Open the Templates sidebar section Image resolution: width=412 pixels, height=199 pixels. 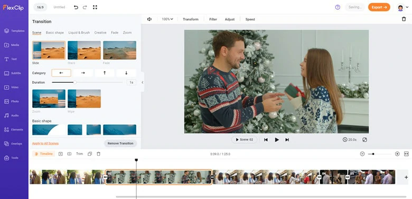point(14,31)
